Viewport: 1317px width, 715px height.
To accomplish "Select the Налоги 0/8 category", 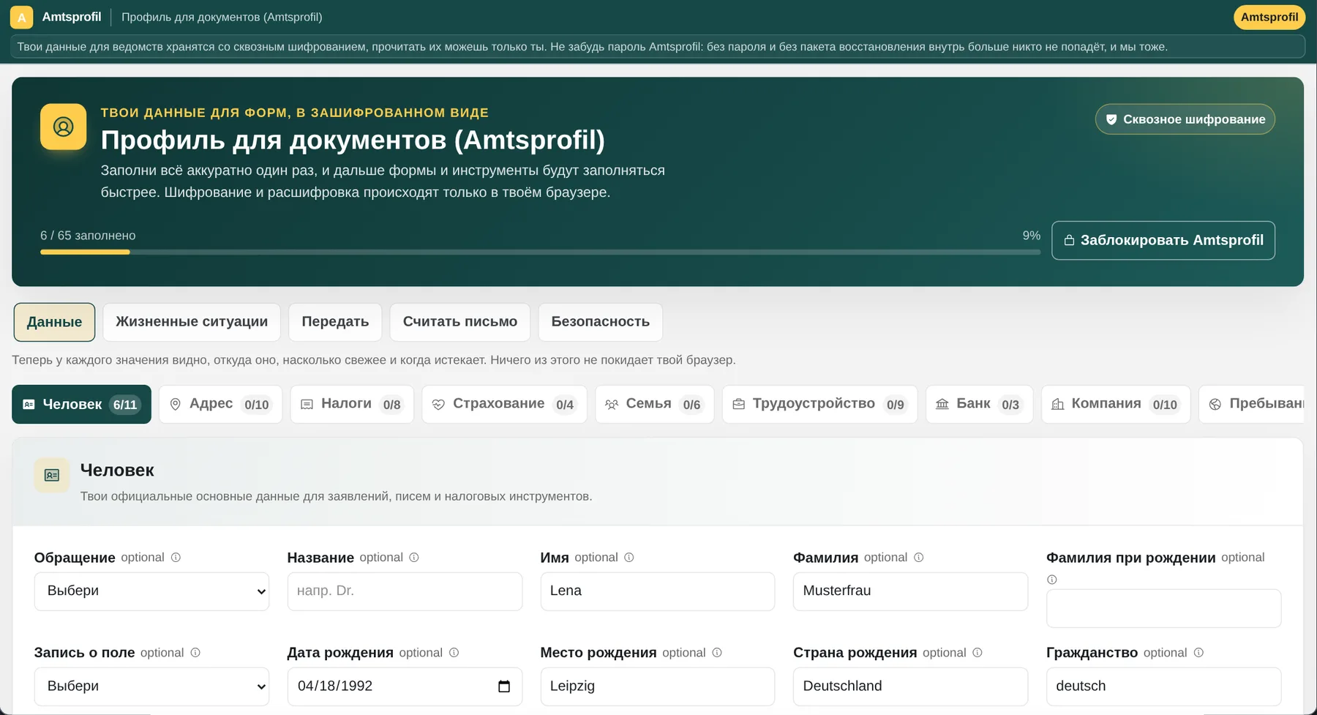I will [352, 404].
